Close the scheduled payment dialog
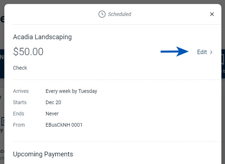Screen dimensions: 225x164 point(212,14)
